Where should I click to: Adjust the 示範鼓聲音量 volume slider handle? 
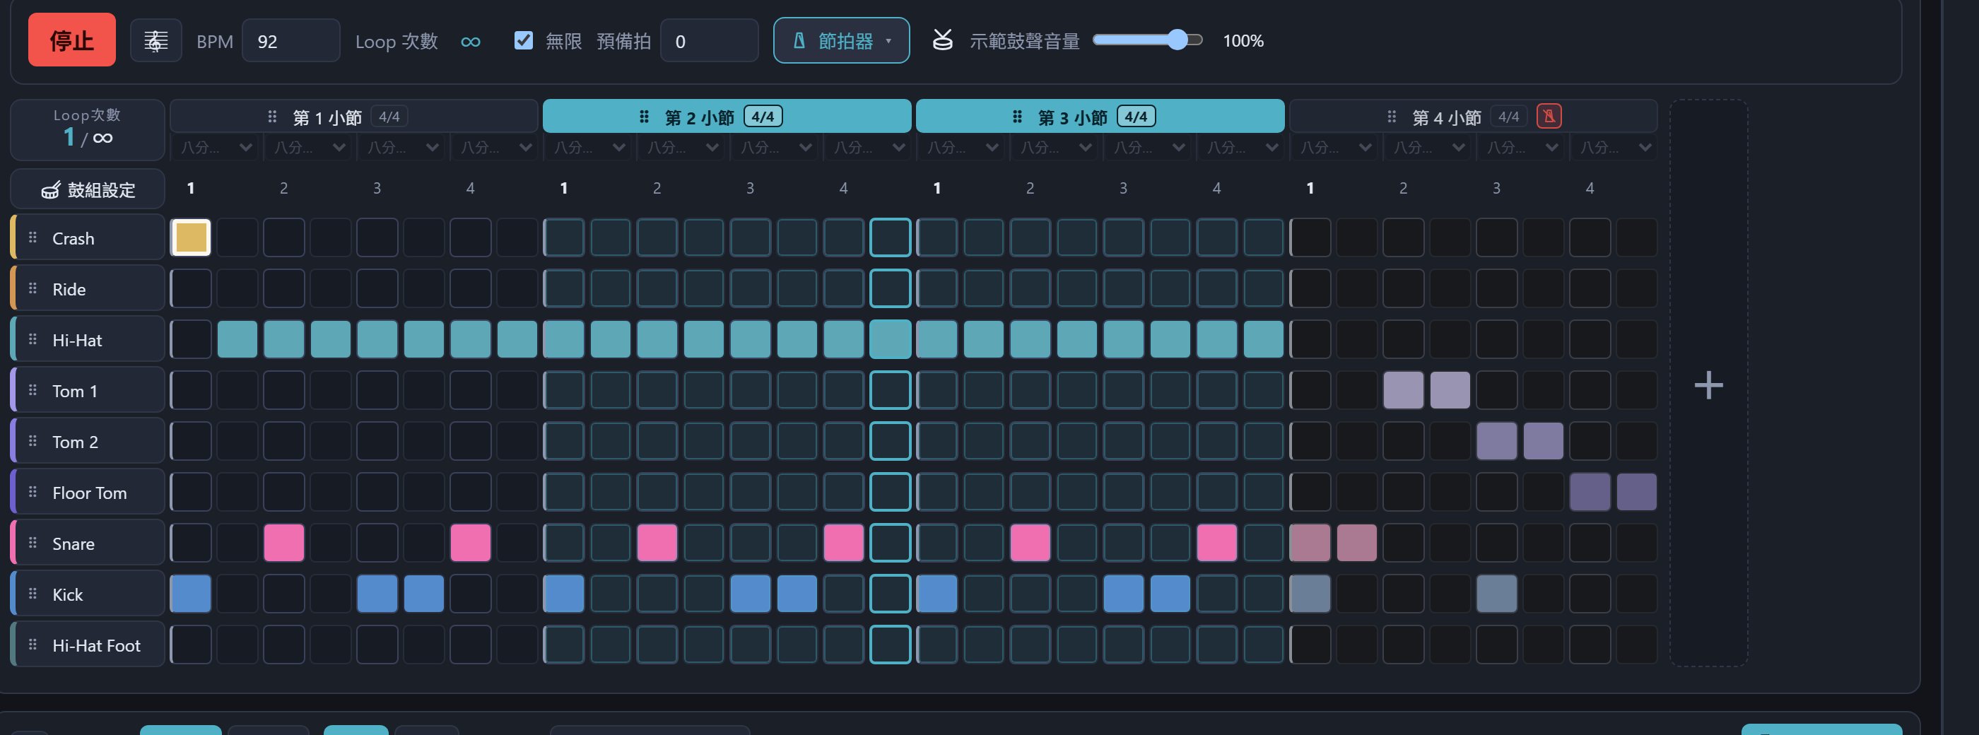1177,40
